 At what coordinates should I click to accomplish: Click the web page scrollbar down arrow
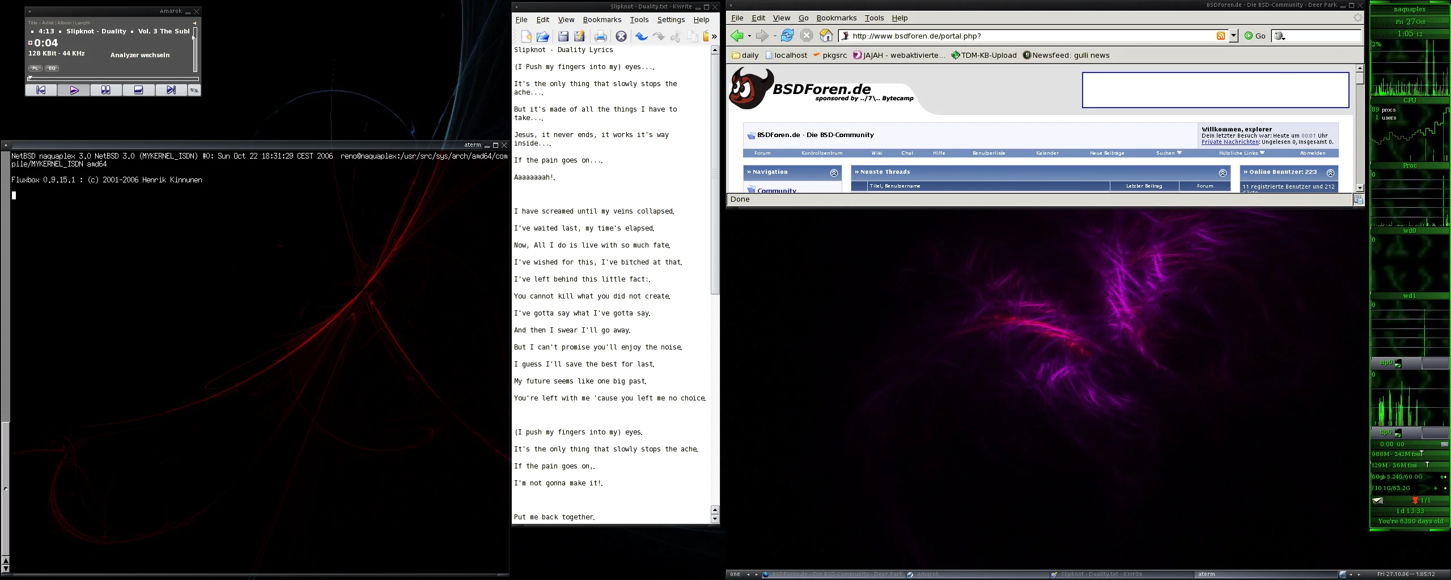point(1360,188)
